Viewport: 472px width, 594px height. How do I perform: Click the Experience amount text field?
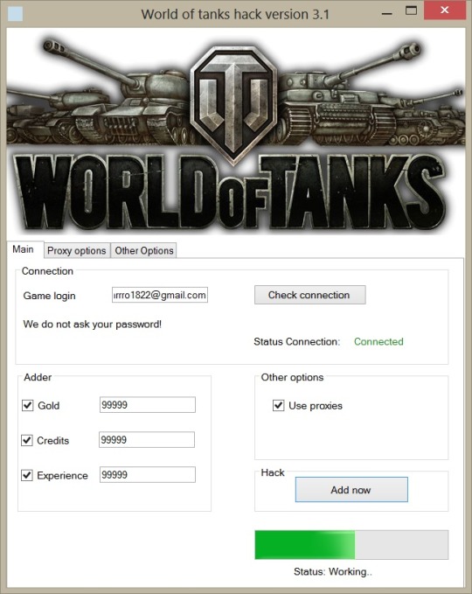(x=148, y=474)
